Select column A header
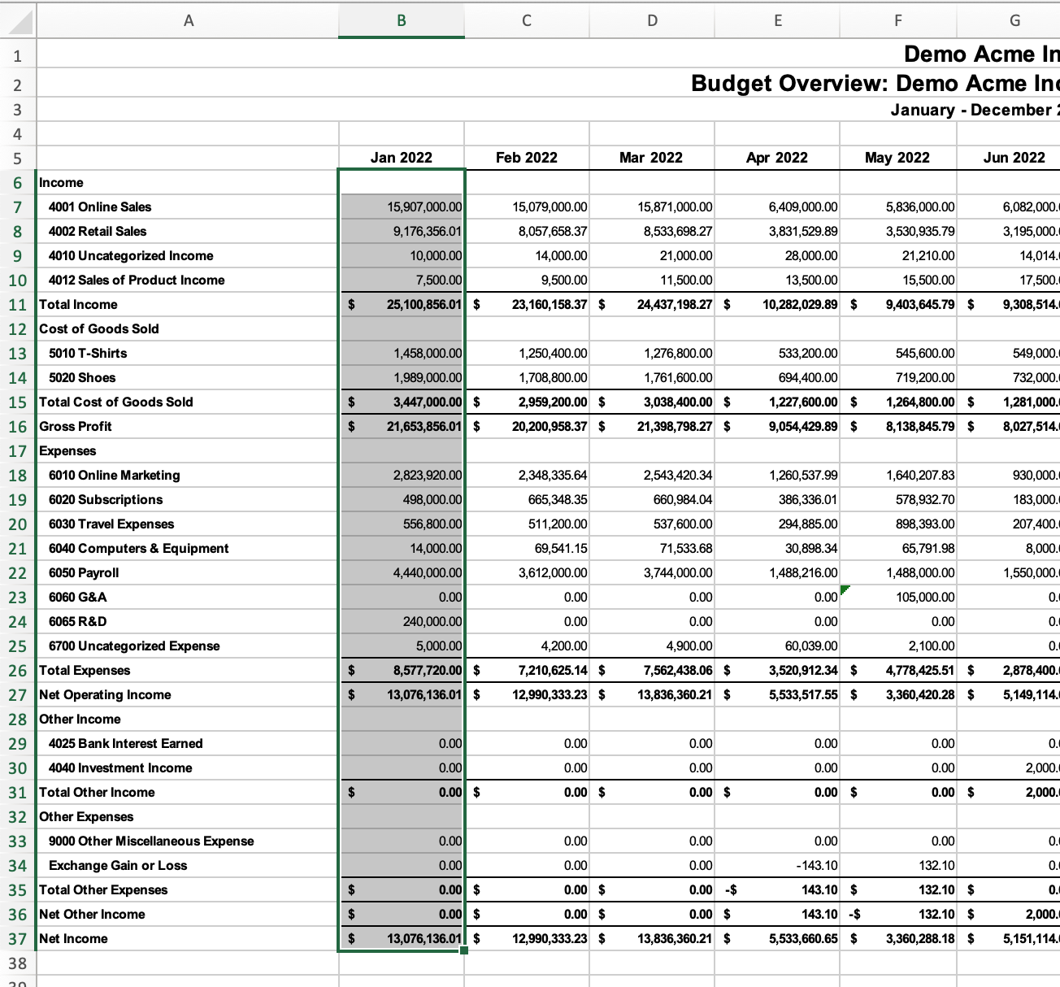This screenshot has width=1060, height=987. [x=188, y=20]
